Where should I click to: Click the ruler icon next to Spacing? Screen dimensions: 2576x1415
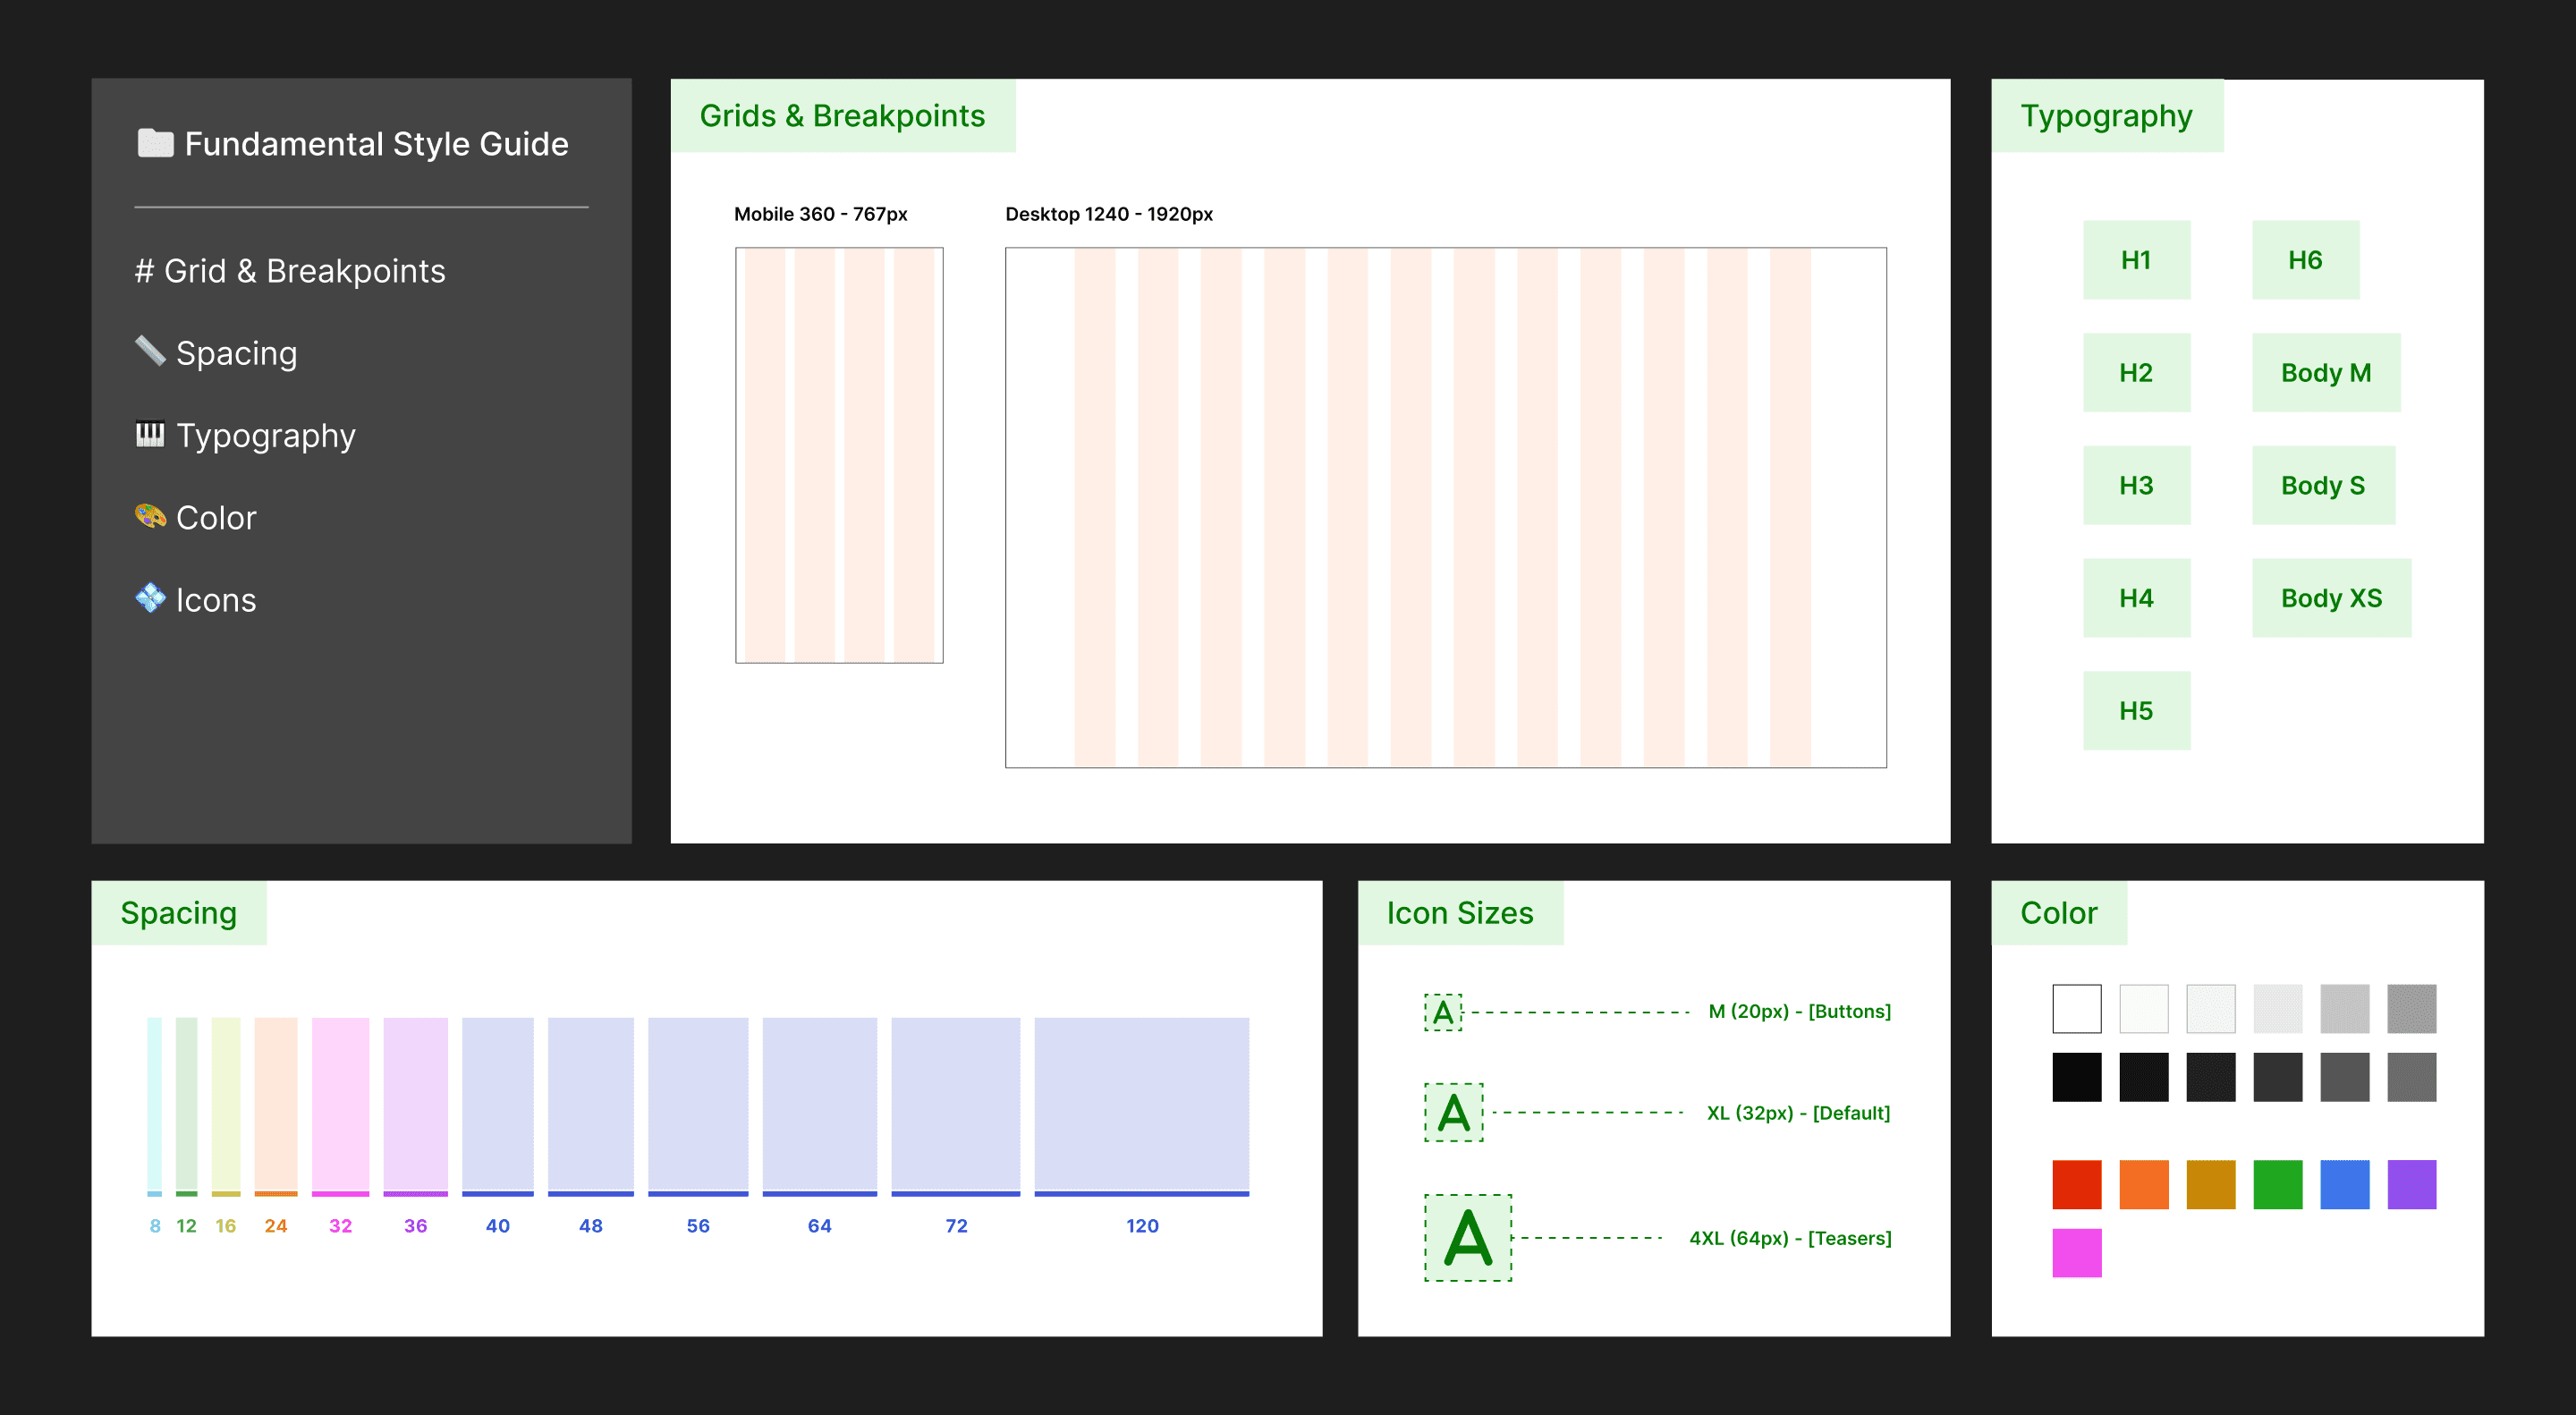150,351
